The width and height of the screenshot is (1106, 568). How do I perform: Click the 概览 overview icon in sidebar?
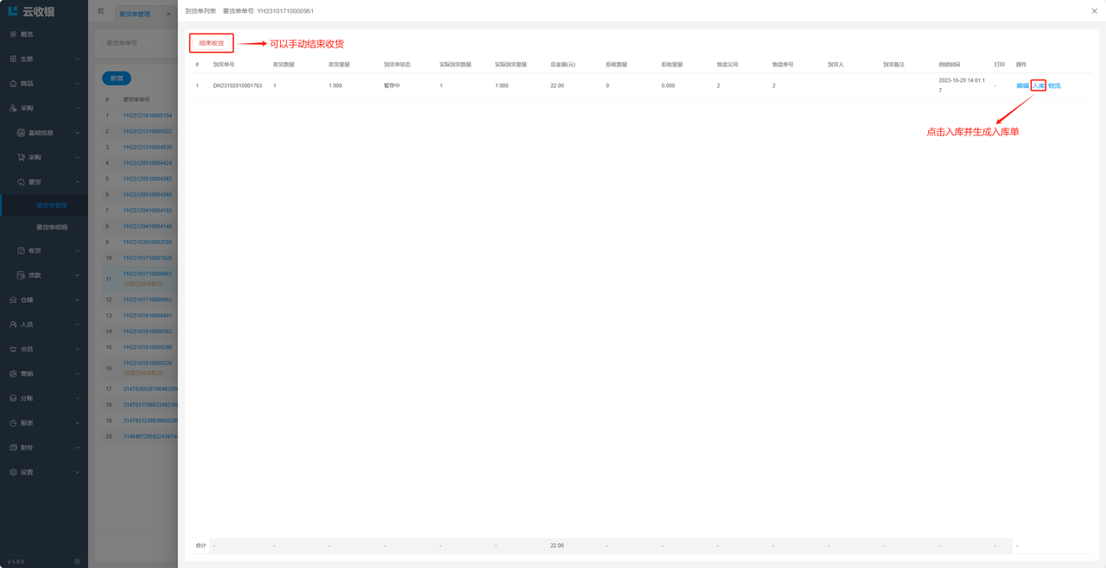point(13,35)
